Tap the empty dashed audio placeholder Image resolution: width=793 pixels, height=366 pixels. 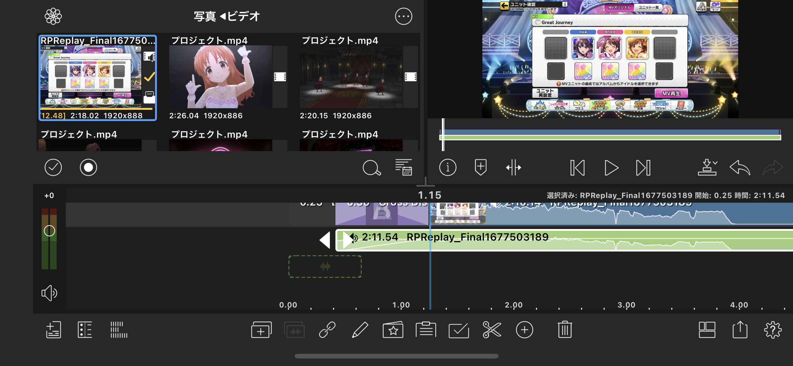pos(325,267)
